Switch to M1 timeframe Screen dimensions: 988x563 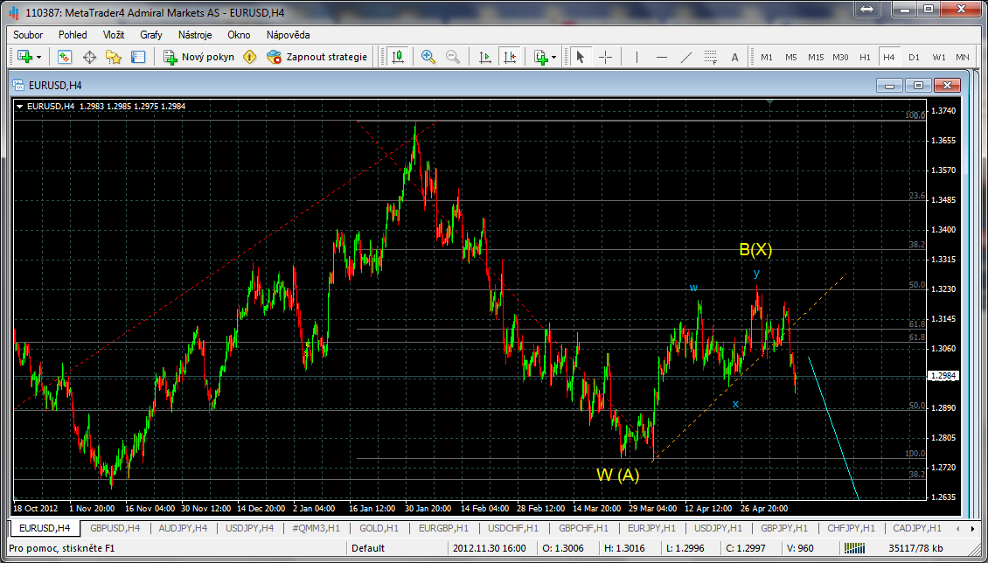tap(767, 58)
